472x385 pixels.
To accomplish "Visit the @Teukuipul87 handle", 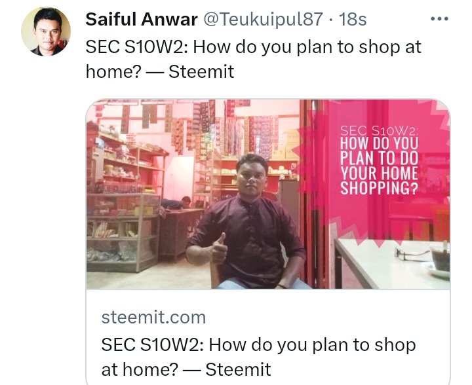I will pyautogui.click(x=264, y=20).
